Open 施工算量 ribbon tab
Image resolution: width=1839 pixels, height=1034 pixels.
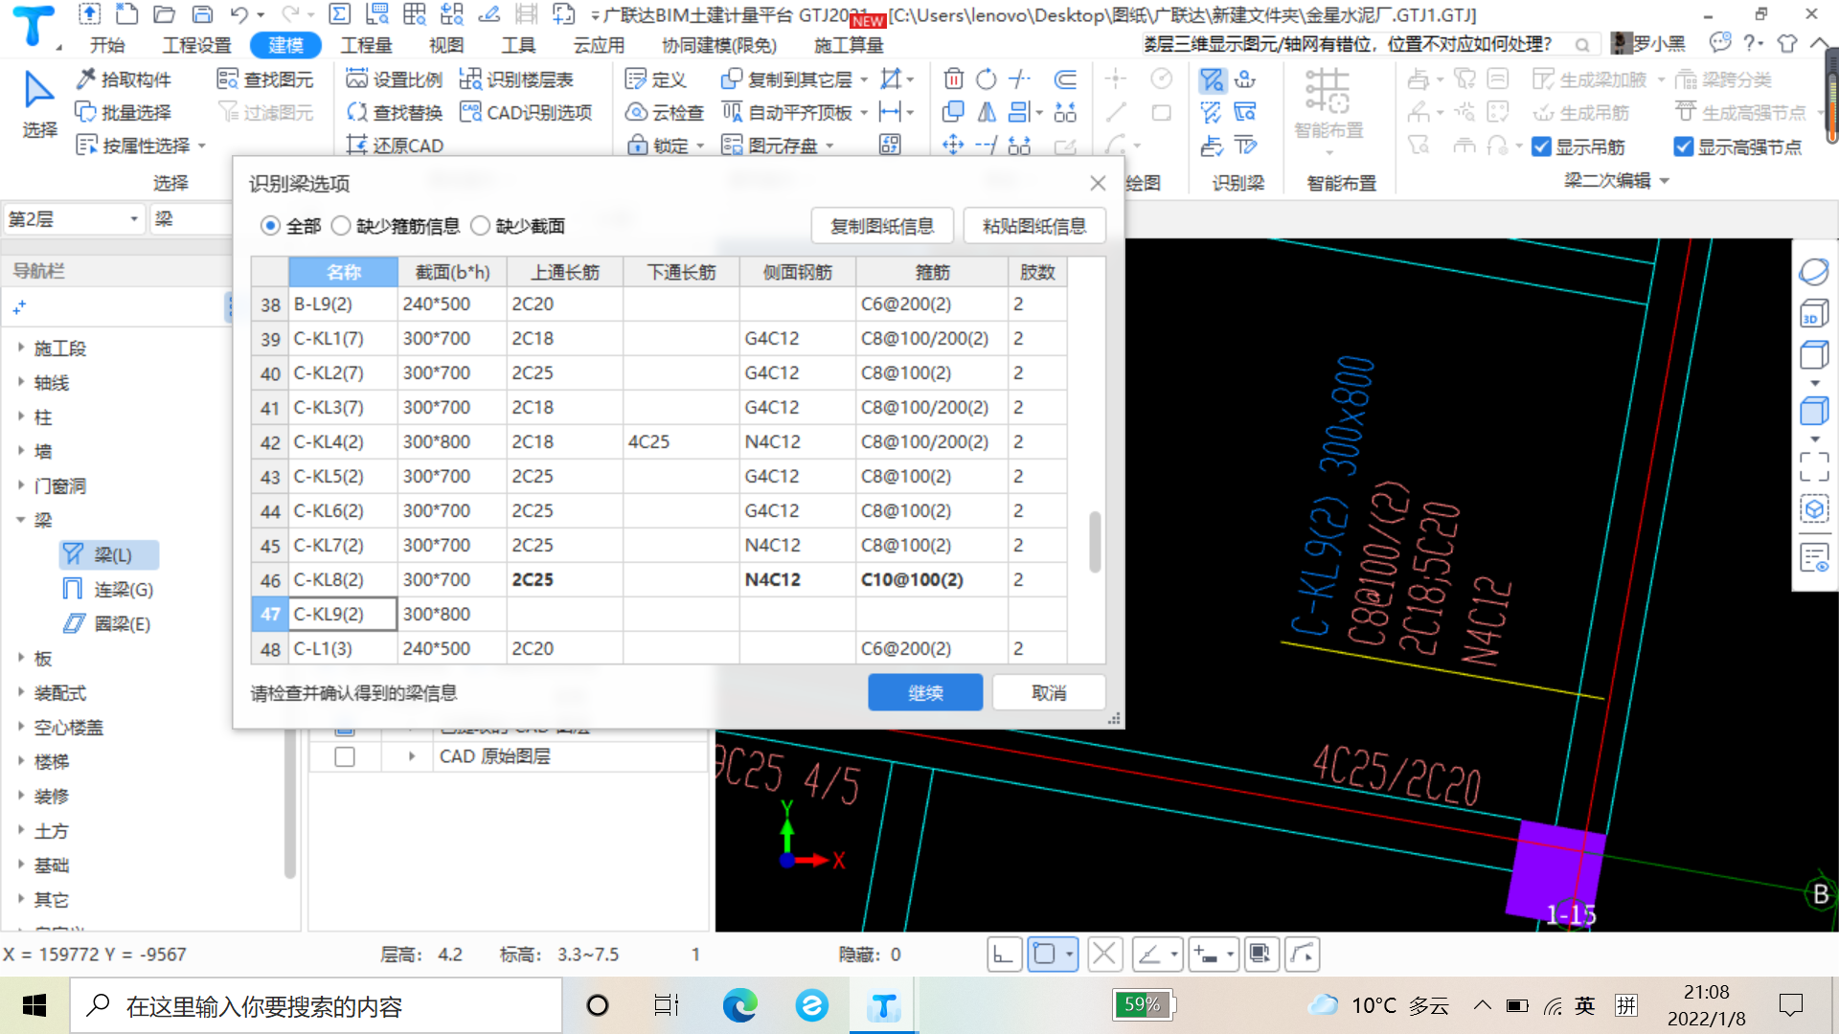849,45
